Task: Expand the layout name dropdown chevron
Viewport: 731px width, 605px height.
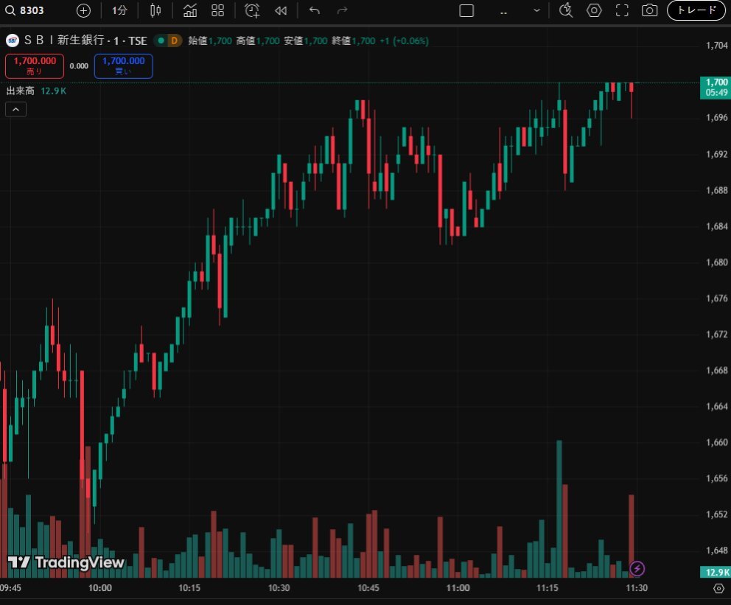Action: coord(536,10)
